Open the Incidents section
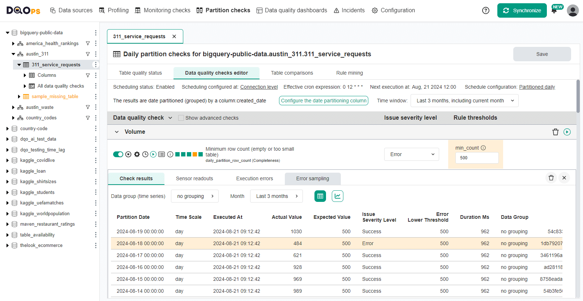The width and height of the screenshot is (583, 301). 349,10
